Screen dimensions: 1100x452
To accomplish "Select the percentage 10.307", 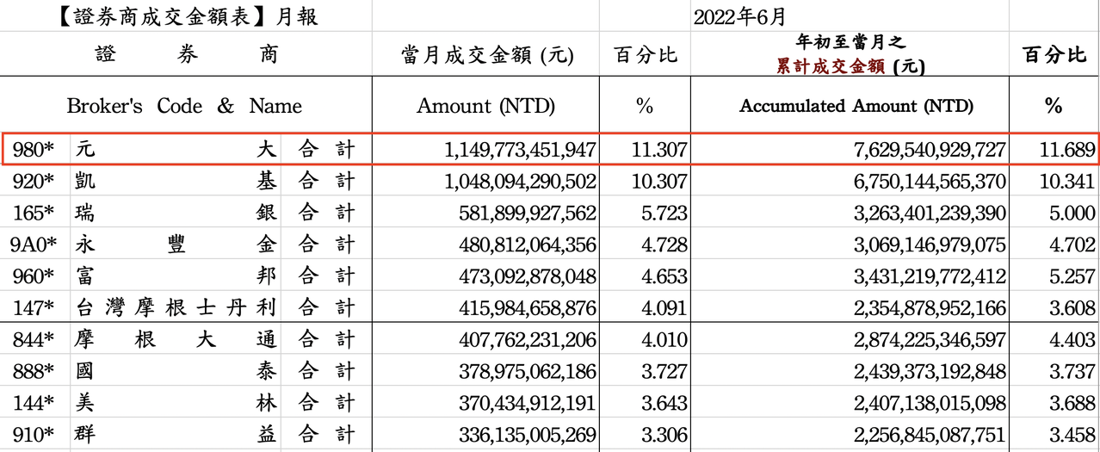I will [x=658, y=182].
